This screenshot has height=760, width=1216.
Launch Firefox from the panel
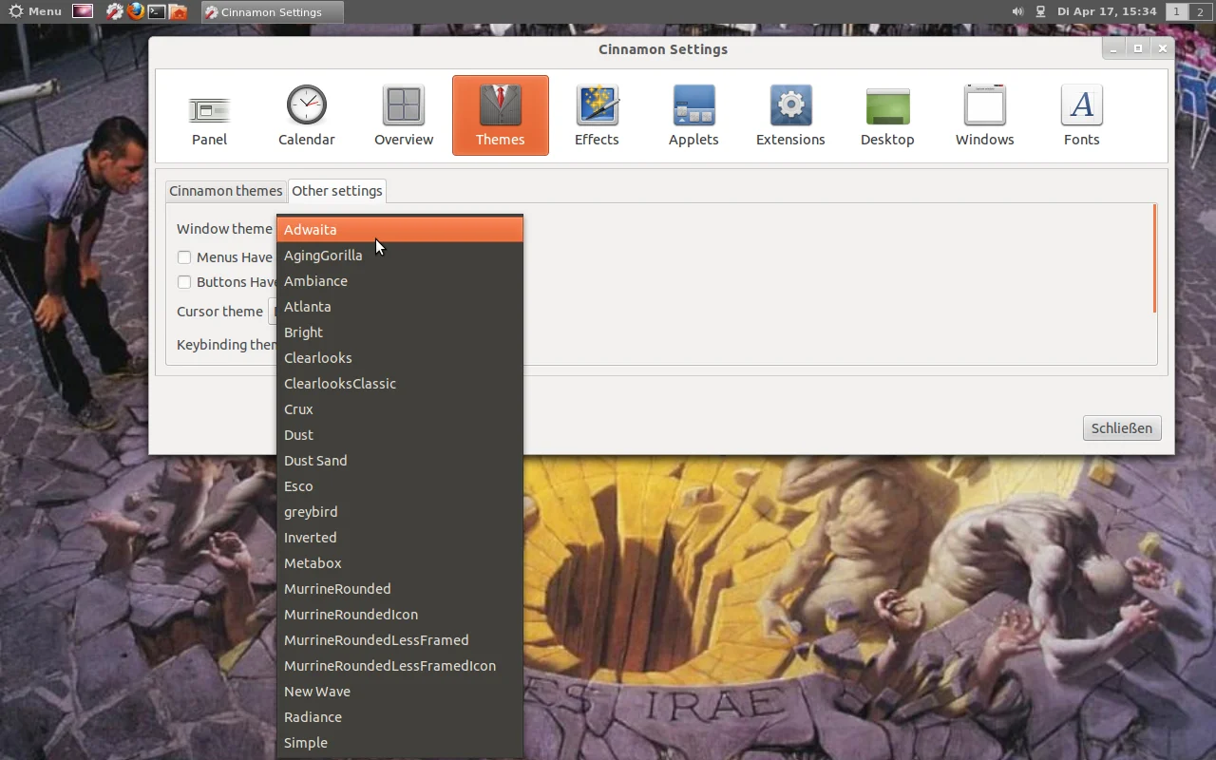pyautogui.click(x=136, y=11)
